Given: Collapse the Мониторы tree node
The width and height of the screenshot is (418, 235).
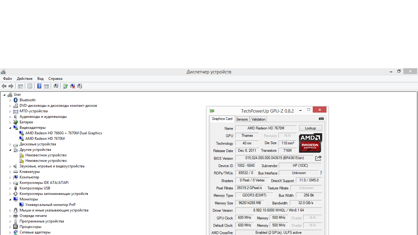Looking at the screenshot, I should 10,200.
